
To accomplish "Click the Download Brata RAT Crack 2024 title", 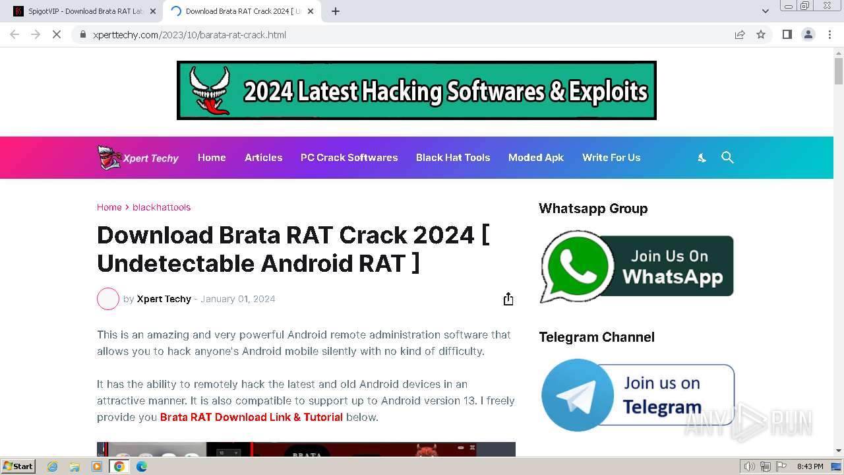I will point(293,249).
